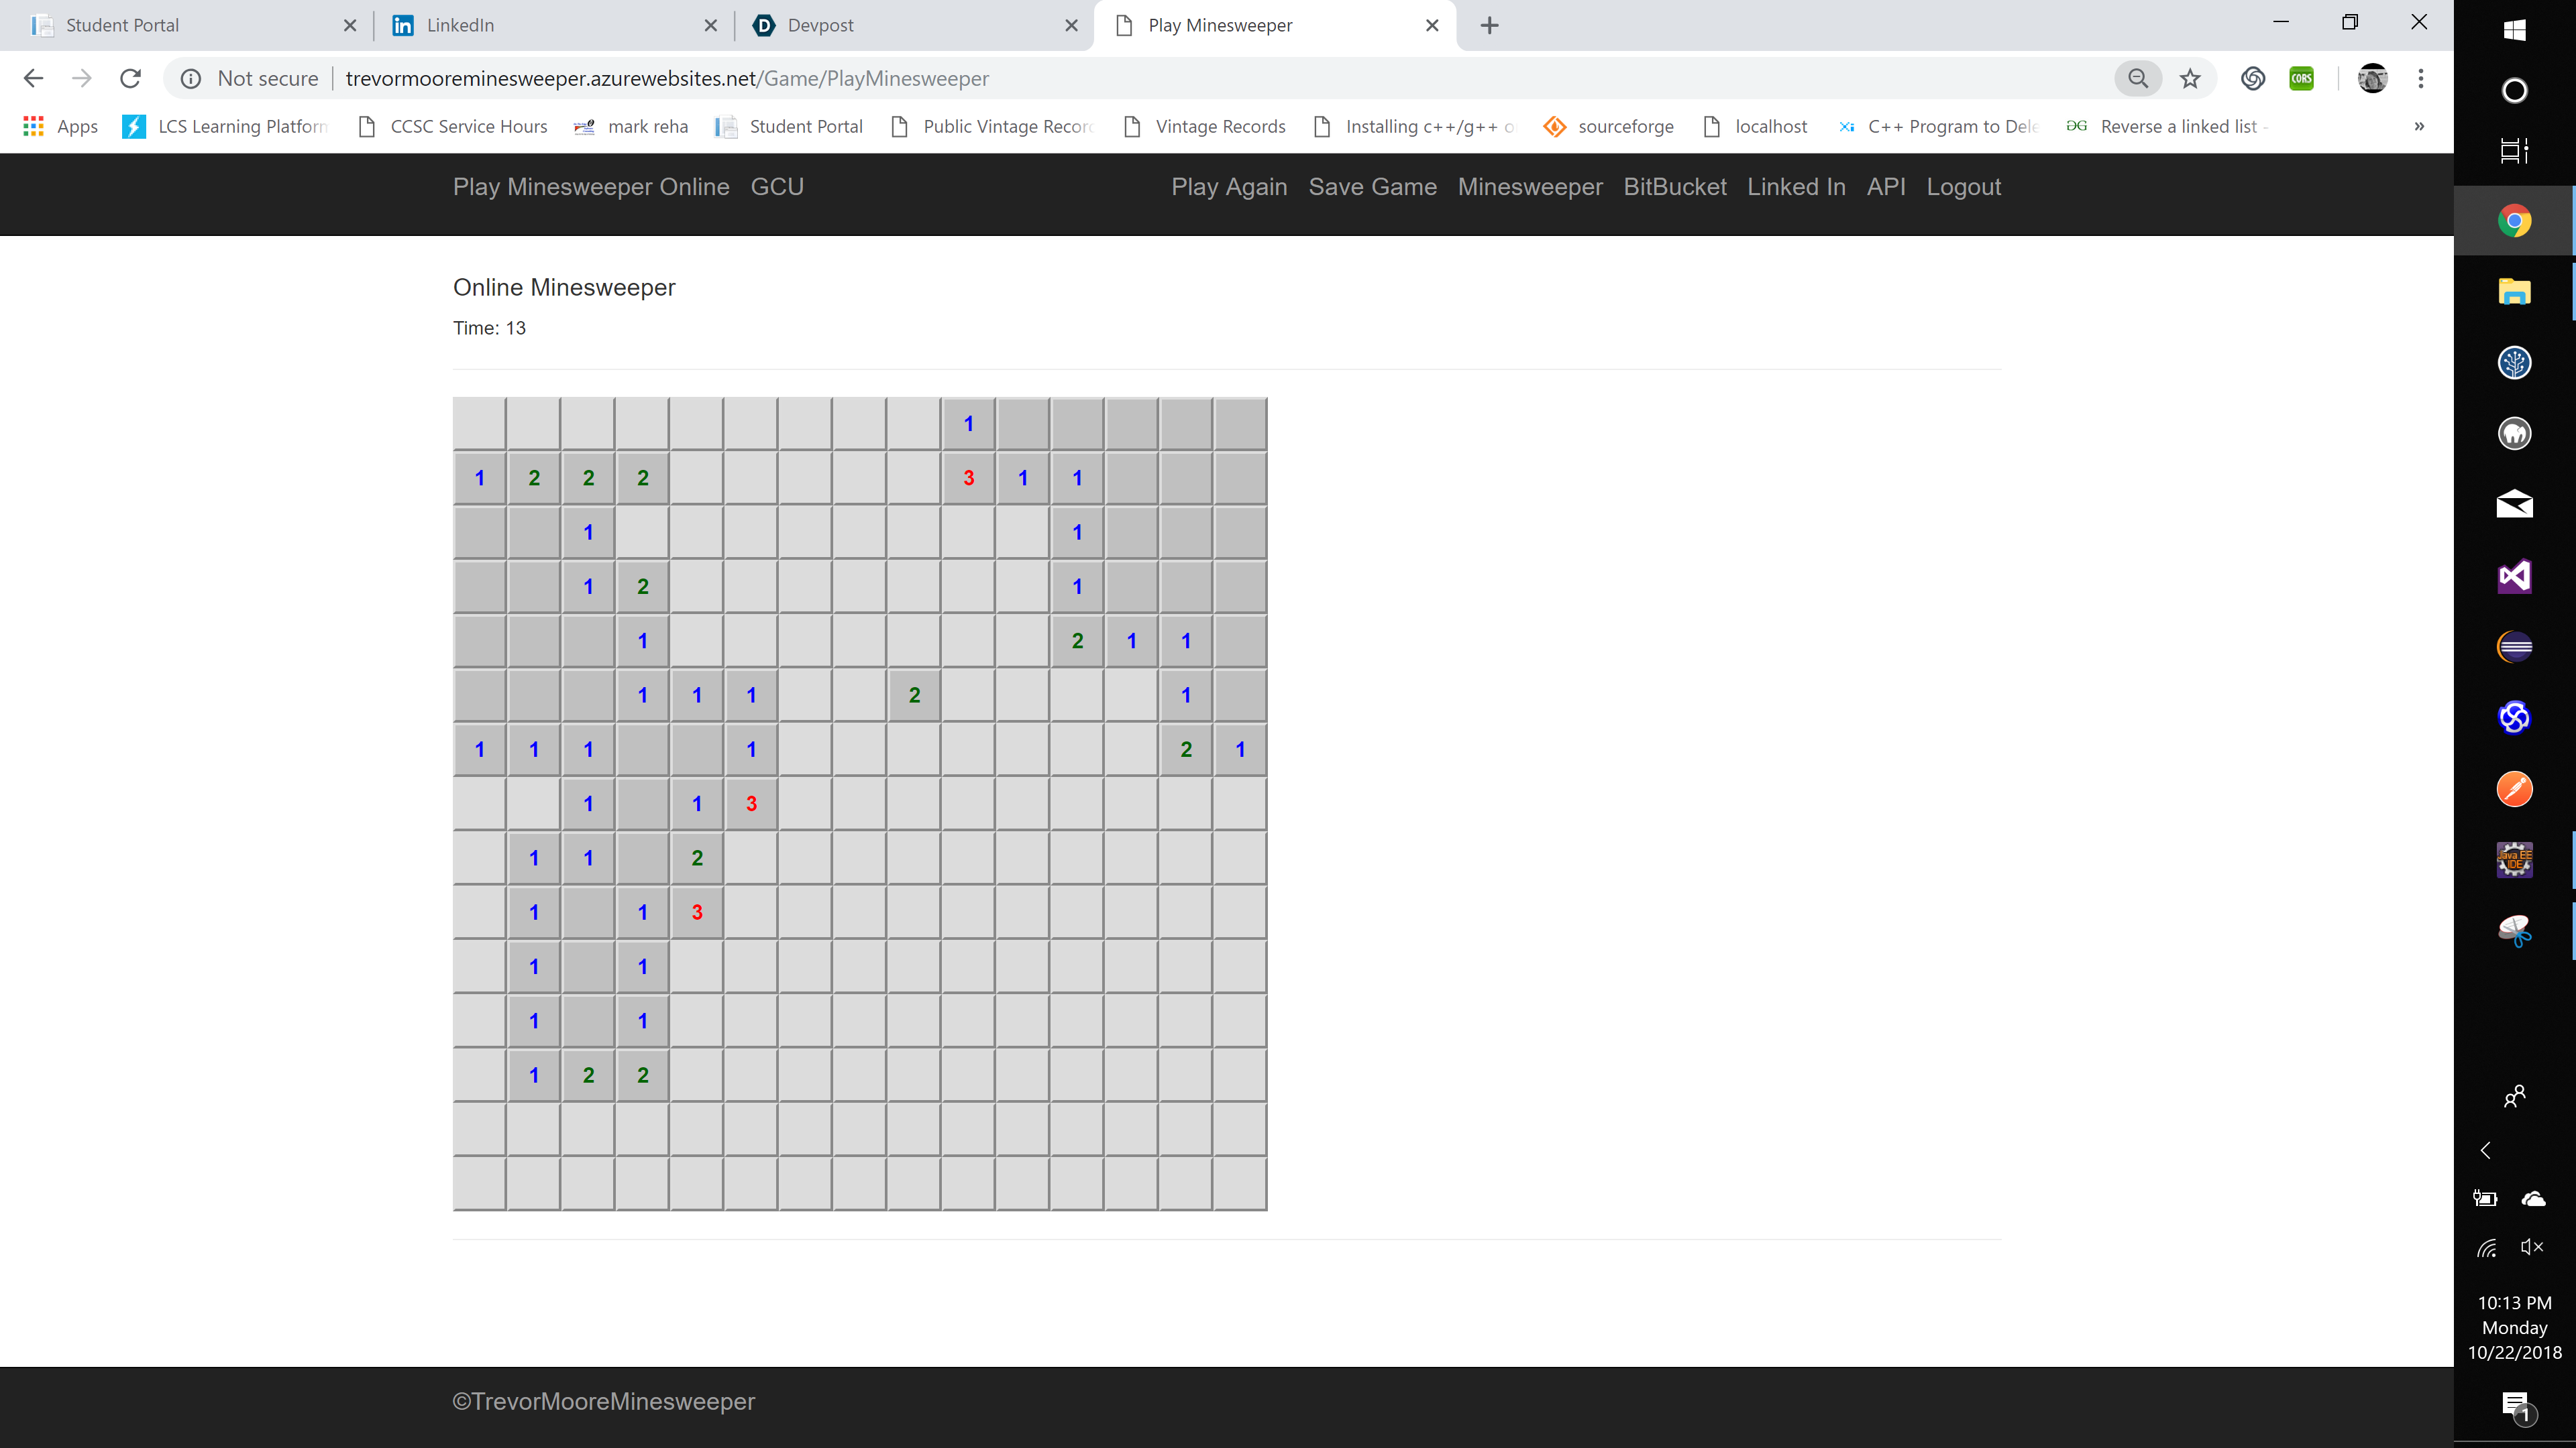Click the bookmark star icon

coord(2190,78)
